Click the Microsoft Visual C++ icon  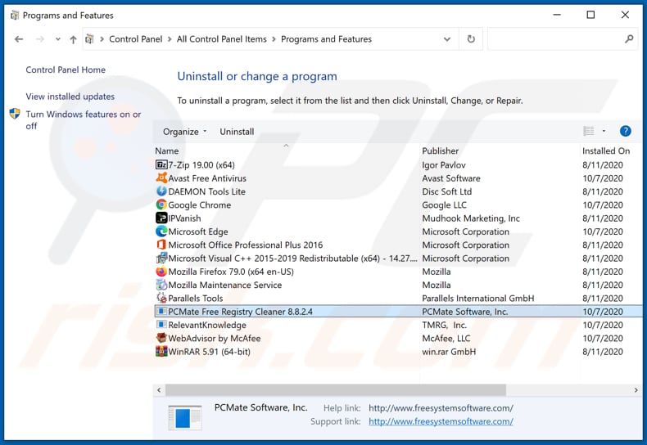pos(161,258)
